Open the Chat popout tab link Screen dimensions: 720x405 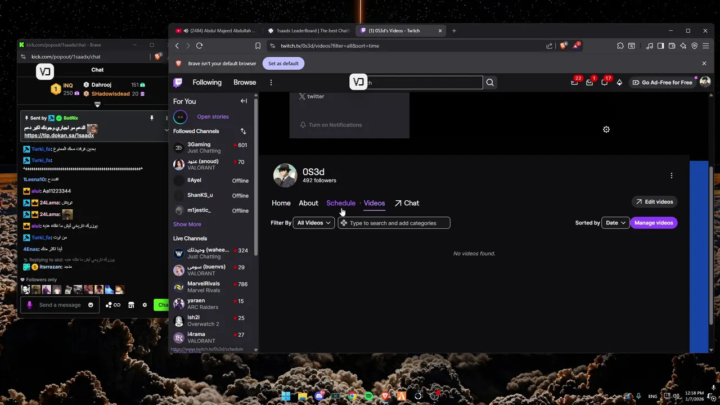click(407, 203)
